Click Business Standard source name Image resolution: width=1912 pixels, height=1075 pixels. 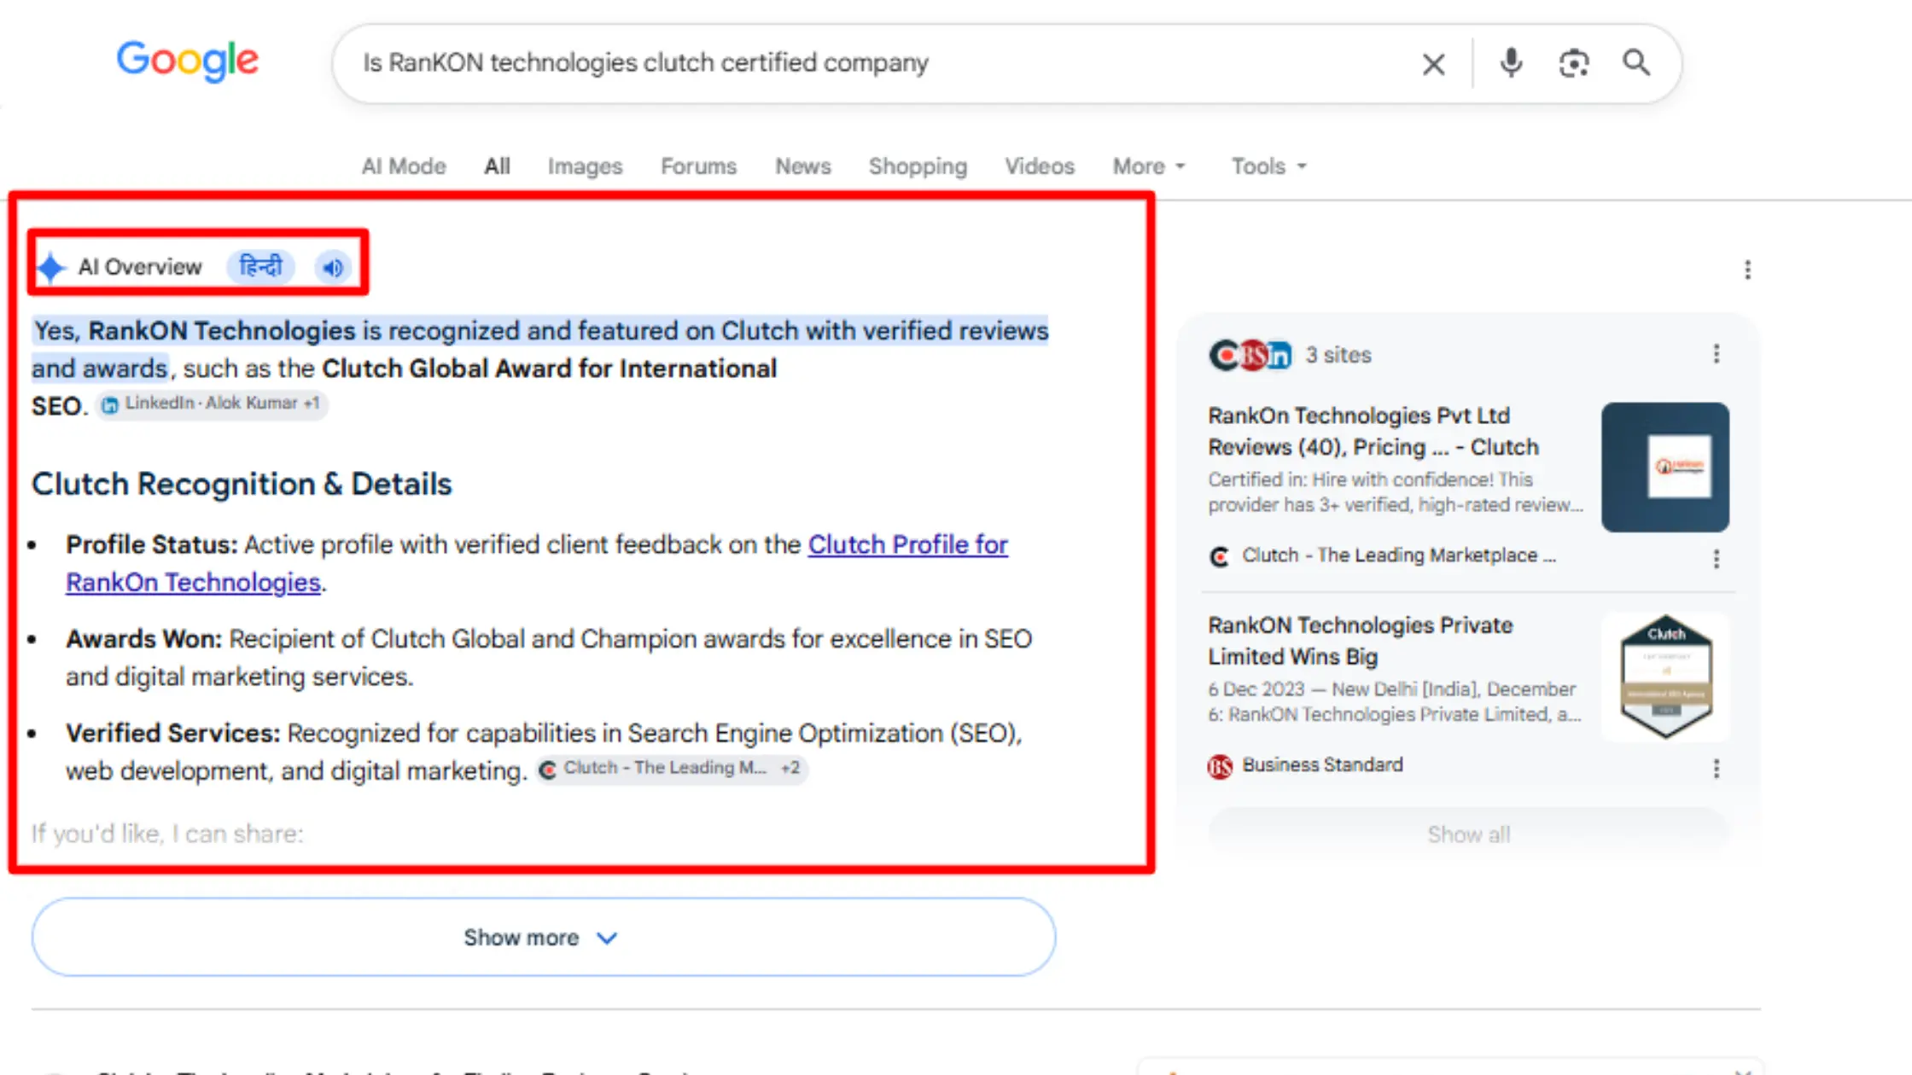point(1322,764)
